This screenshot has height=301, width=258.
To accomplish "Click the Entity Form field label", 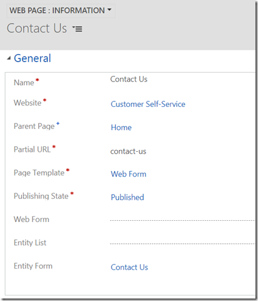I will pyautogui.click(x=33, y=266).
